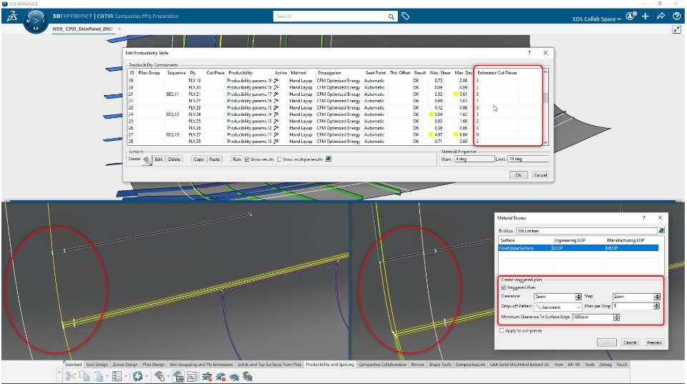Click the flatten frame icon in toolbar
The width and height of the screenshot is (687, 384).
193,377
